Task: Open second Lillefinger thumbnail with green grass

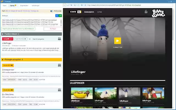Action: pos(106,93)
